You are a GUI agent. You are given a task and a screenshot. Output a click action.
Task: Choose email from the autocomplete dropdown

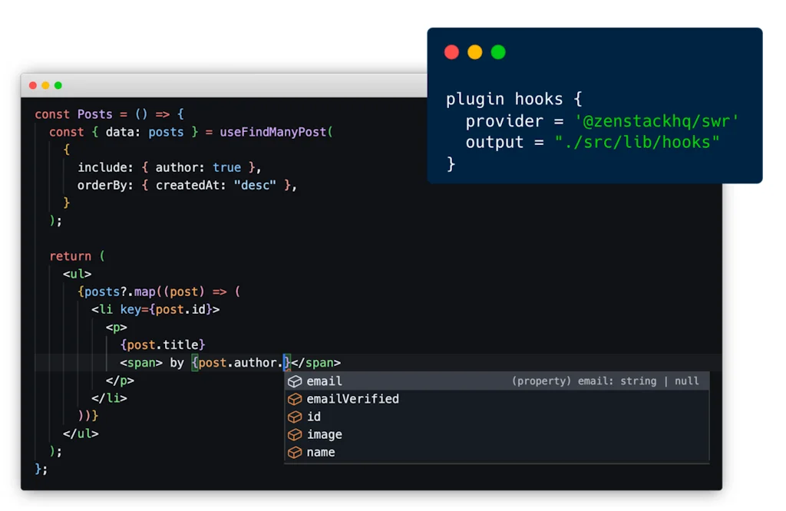click(x=324, y=381)
